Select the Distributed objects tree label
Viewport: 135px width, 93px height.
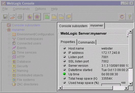point(30,75)
